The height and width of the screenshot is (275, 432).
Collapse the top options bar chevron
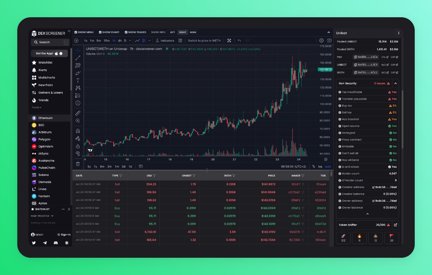328,32
